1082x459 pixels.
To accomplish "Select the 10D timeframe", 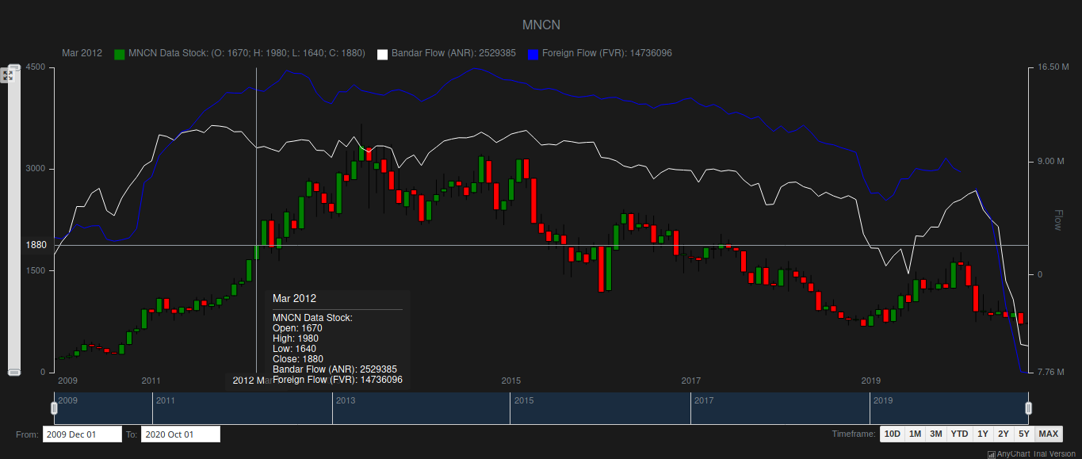I will click(891, 434).
